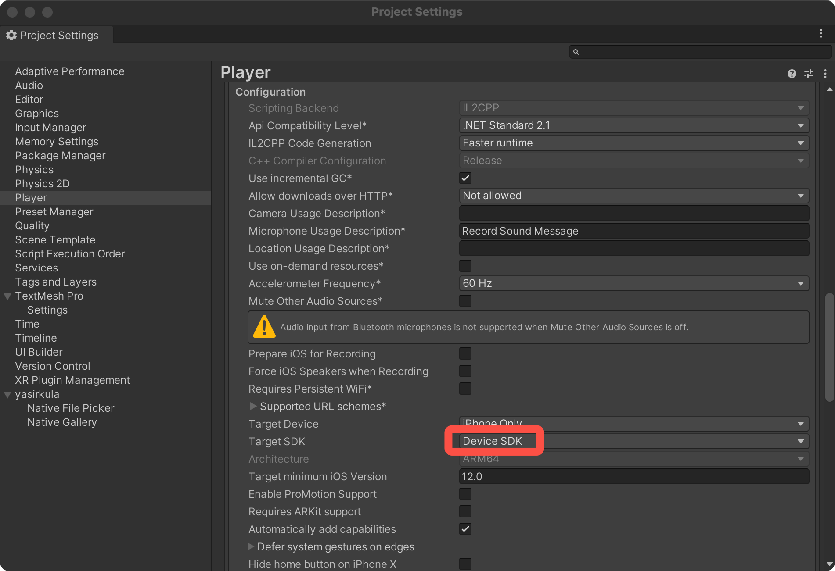Click the Player presets slider icon

pyautogui.click(x=808, y=74)
